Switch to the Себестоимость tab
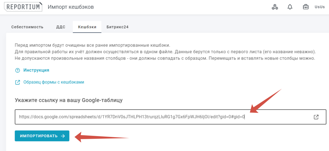The image size is (329, 151). tap(27, 27)
